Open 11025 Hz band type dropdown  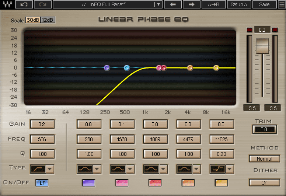pyautogui.click(x=230, y=169)
